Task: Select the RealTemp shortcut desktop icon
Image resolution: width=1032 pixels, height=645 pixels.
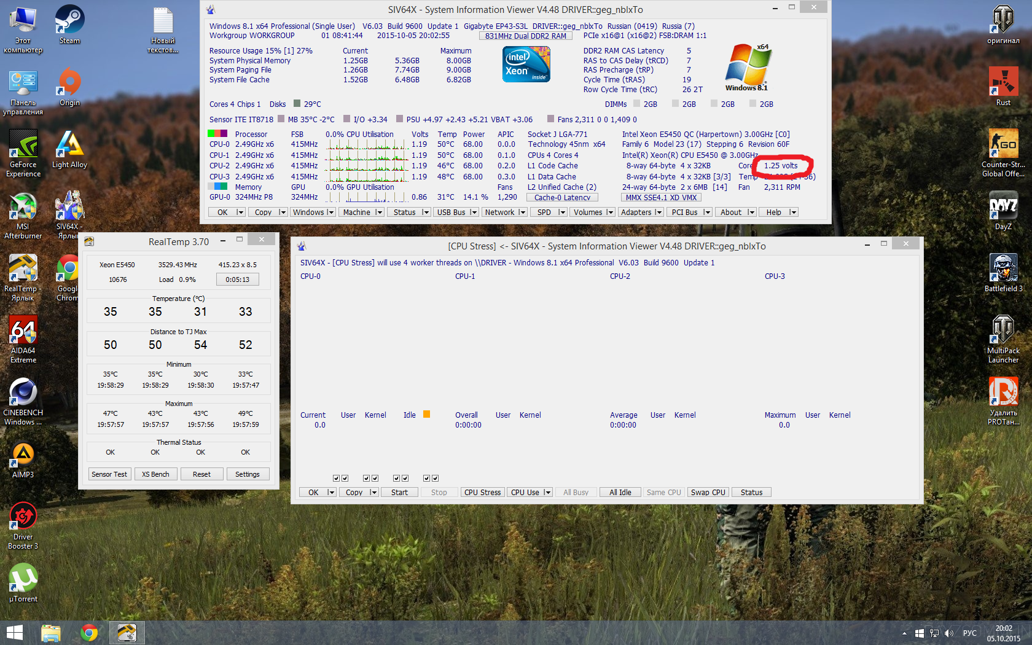Action: tap(23, 277)
